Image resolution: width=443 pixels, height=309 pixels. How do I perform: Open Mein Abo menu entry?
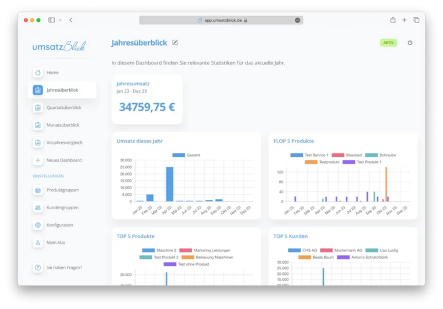56,243
